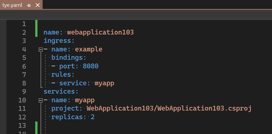Close the tye.yaml tab
The image size is (272, 134).
click(x=38, y=5)
